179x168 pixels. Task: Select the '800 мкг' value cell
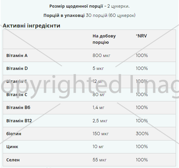click(x=101, y=56)
